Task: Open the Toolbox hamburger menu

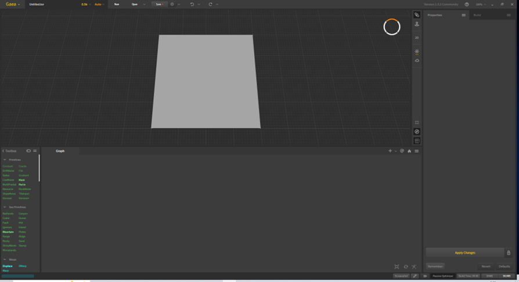Action: point(35,151)
